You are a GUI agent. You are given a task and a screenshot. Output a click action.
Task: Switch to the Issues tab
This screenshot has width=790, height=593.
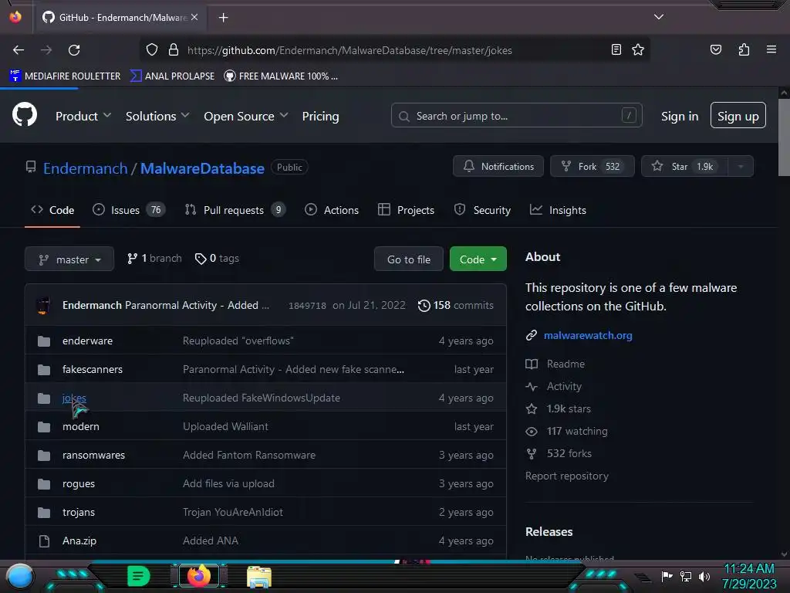[129, 210]
